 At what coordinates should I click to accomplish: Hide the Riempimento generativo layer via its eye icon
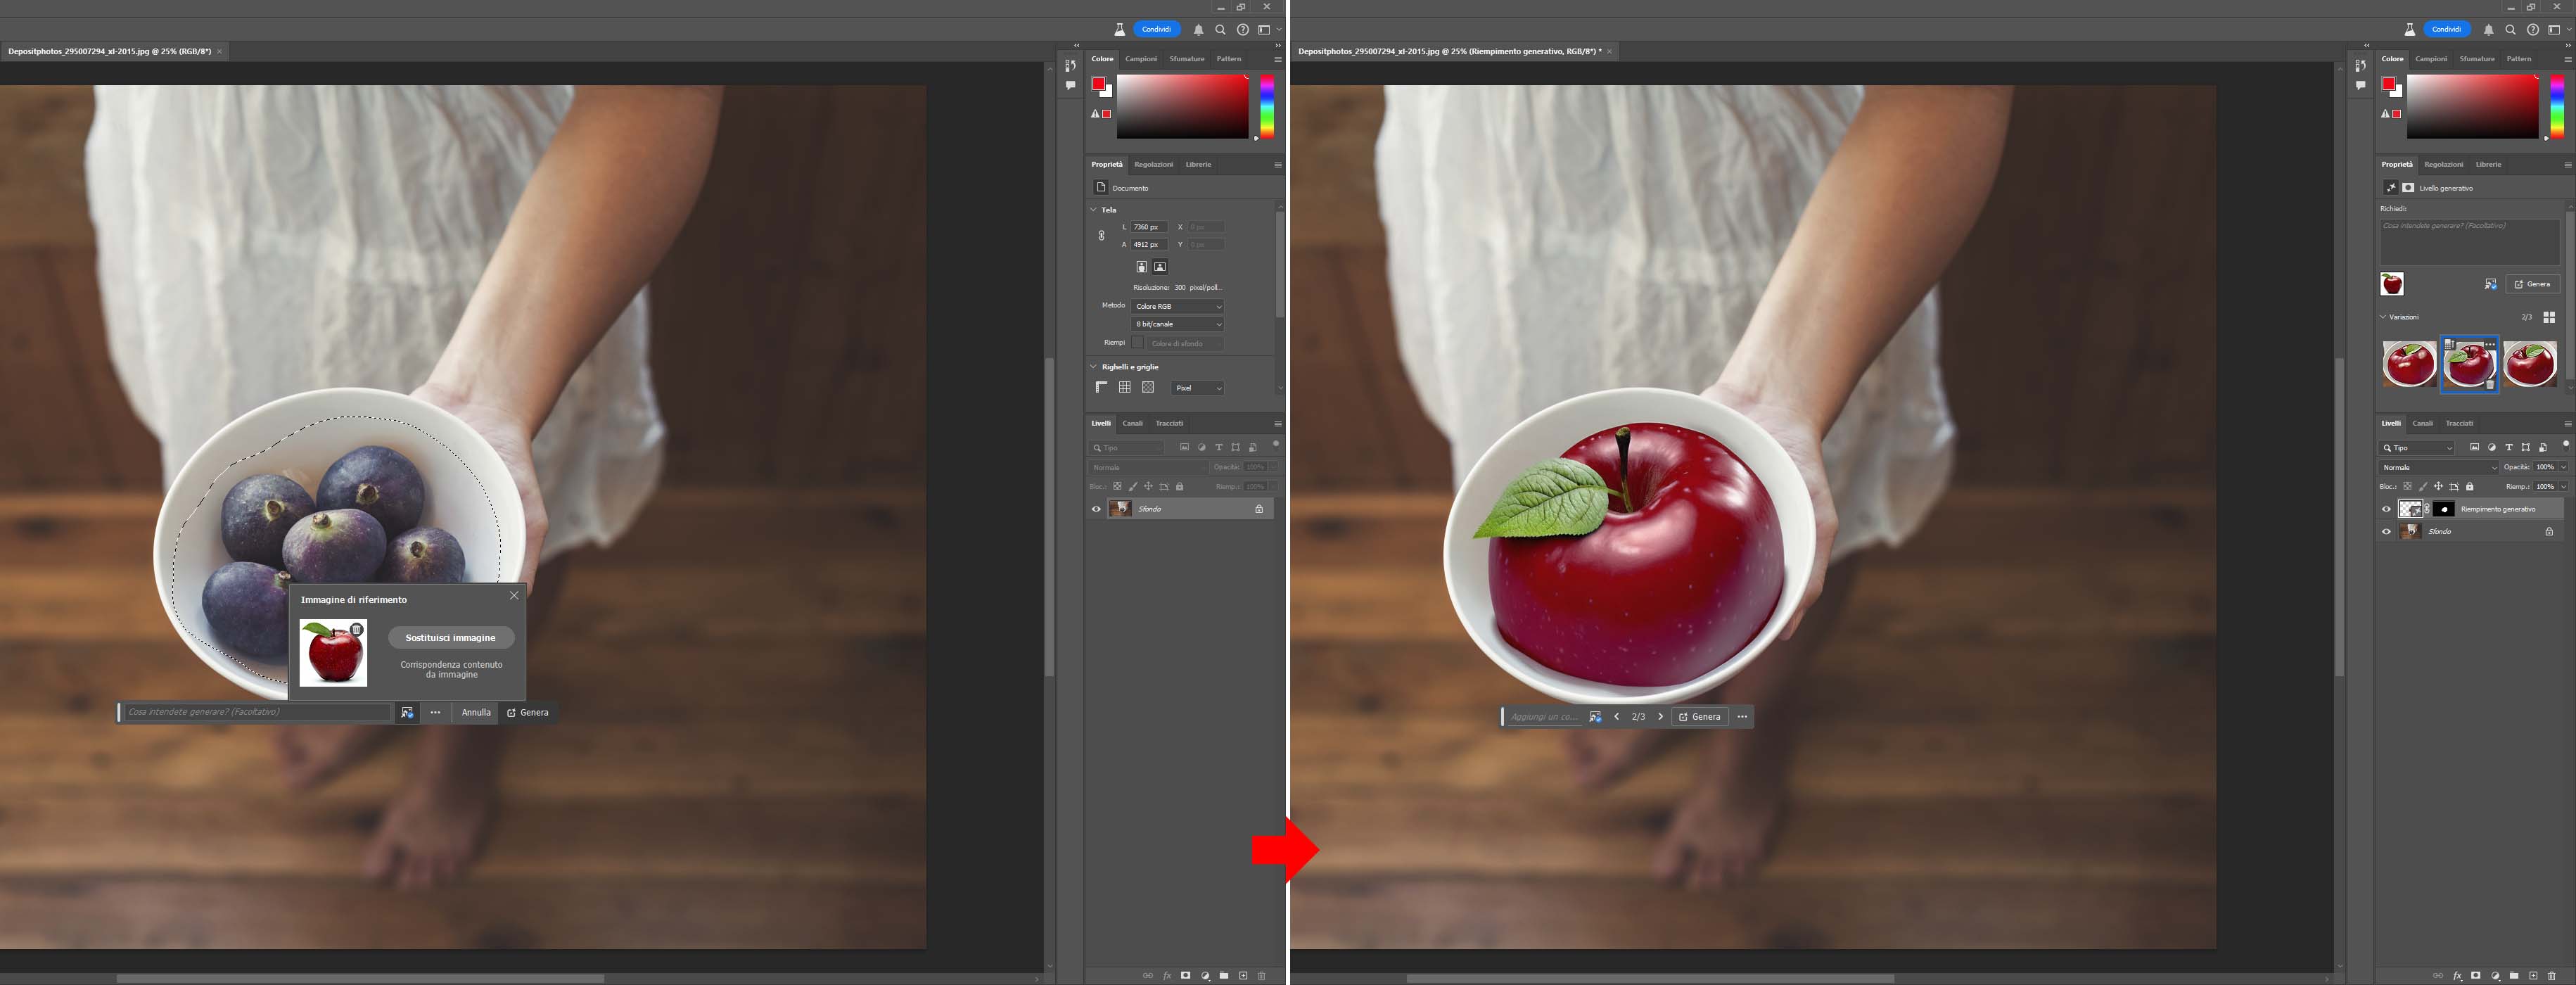tap(2386, 509)
